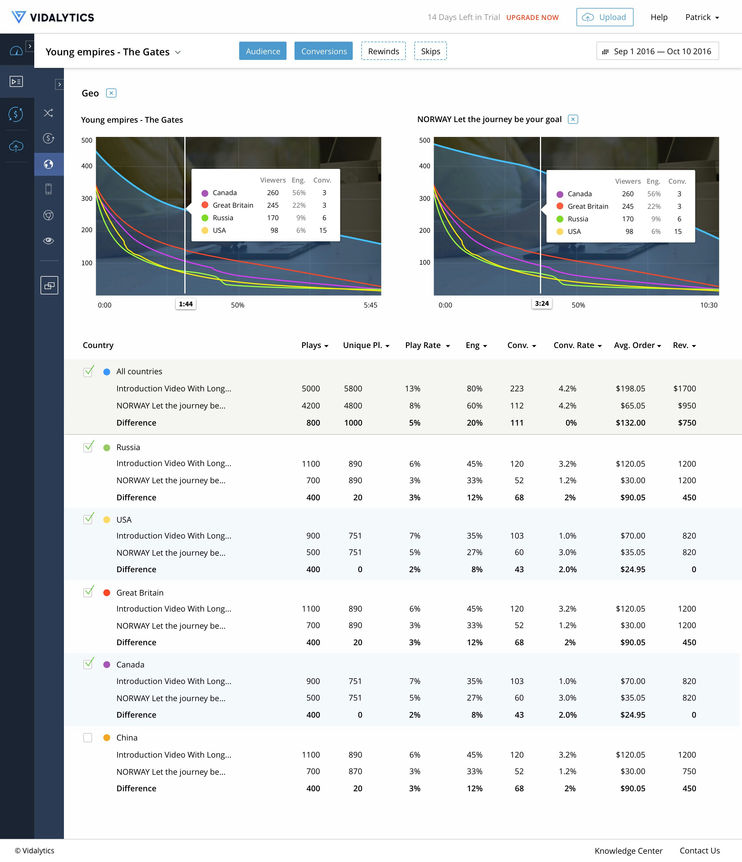
Task: Click the compare videos overlap icon
Action: (49, 286)
